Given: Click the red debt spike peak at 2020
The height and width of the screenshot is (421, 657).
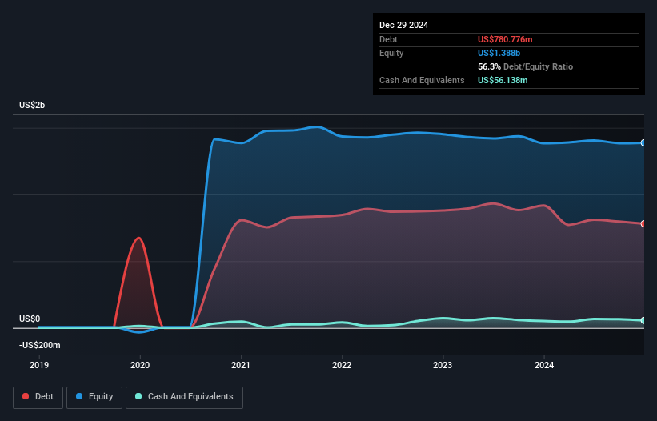Looking at the screenshot, I should [x=138, y=238].
